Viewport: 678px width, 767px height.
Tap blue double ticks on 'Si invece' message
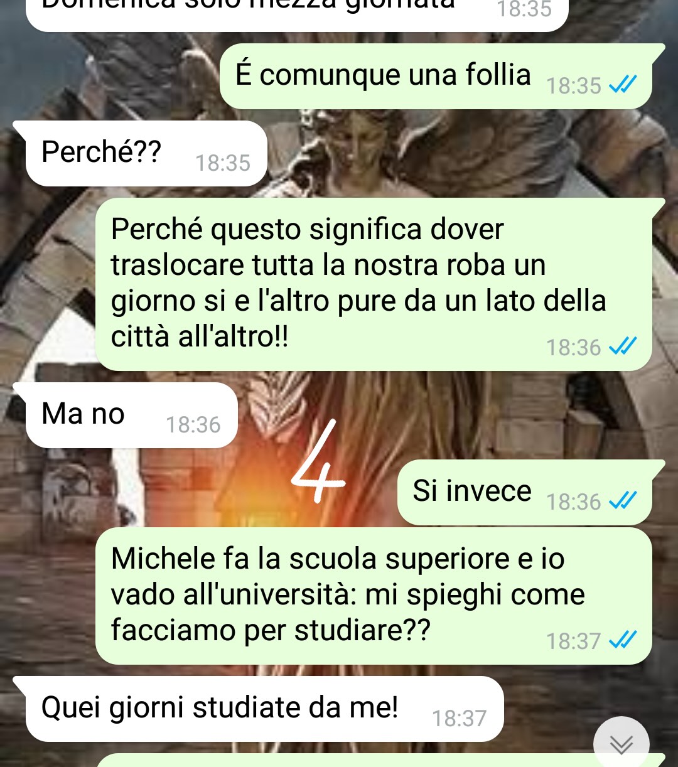point(623,501)
